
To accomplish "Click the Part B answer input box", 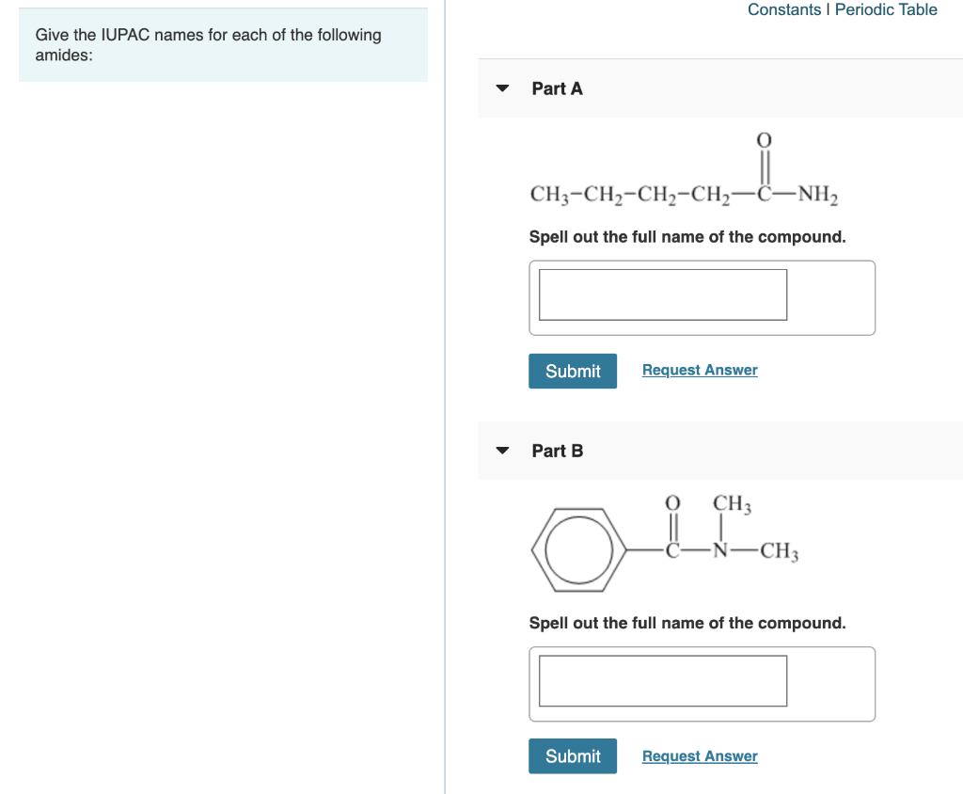I will tap(661, 680).
